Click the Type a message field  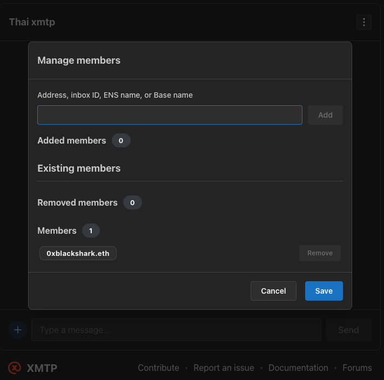pyautogui.click(x=176, y=330)
